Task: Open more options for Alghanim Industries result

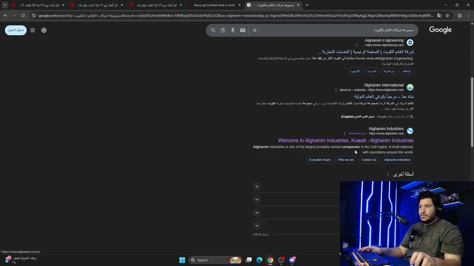Action: coord(344,133)
